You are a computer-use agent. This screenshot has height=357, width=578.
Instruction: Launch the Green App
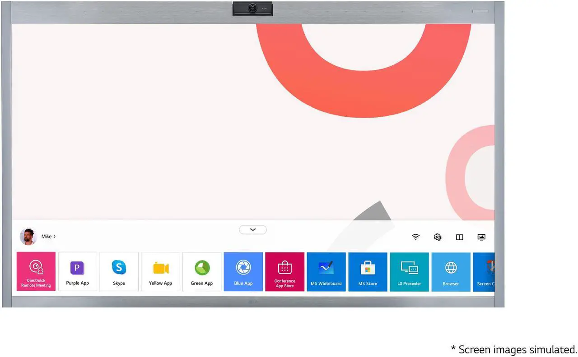click(202, 271)
